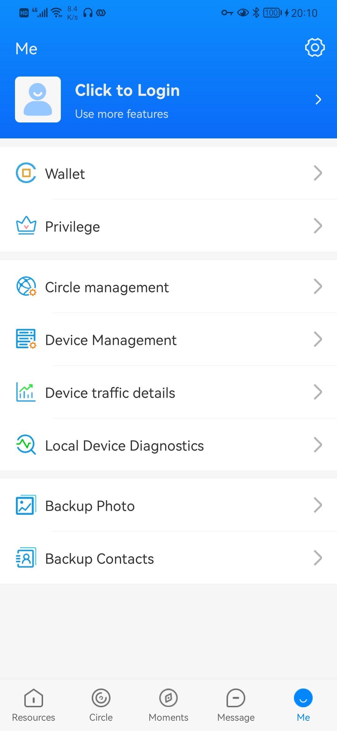Tap the Backup Contacts person icon
Screen dimensions: 337x731
click(26, 558)
